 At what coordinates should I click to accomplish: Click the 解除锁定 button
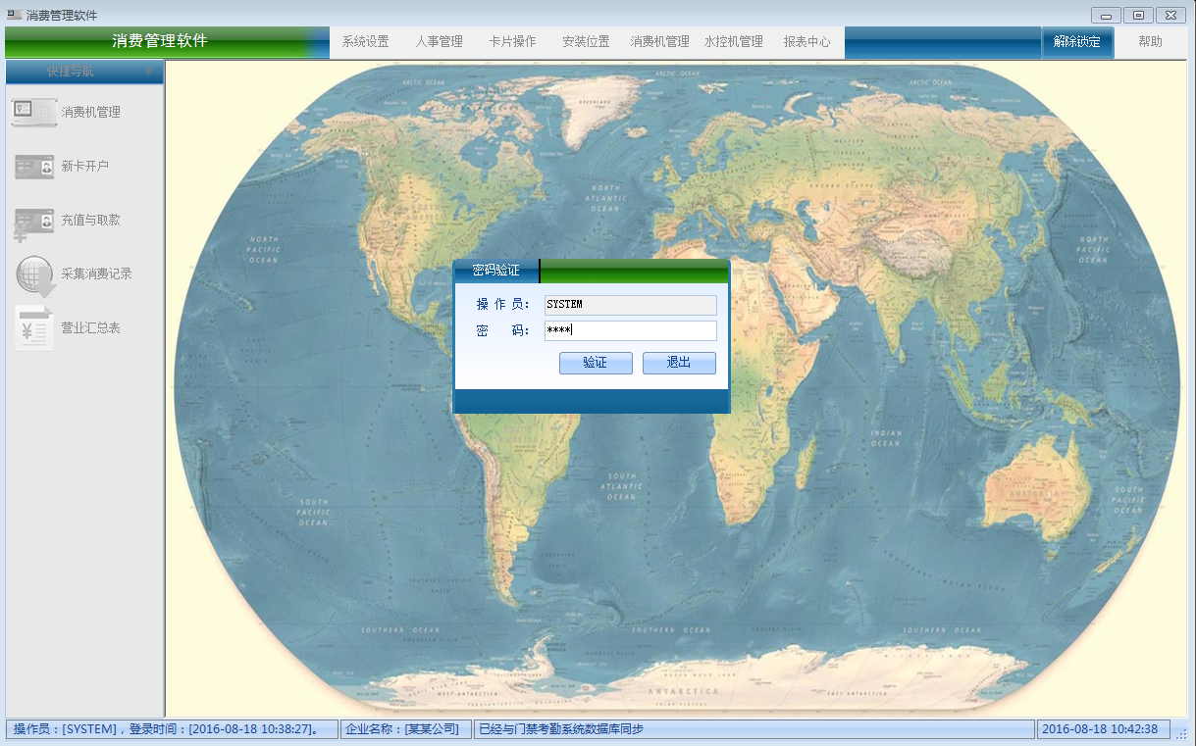[x=1077, y=42]
